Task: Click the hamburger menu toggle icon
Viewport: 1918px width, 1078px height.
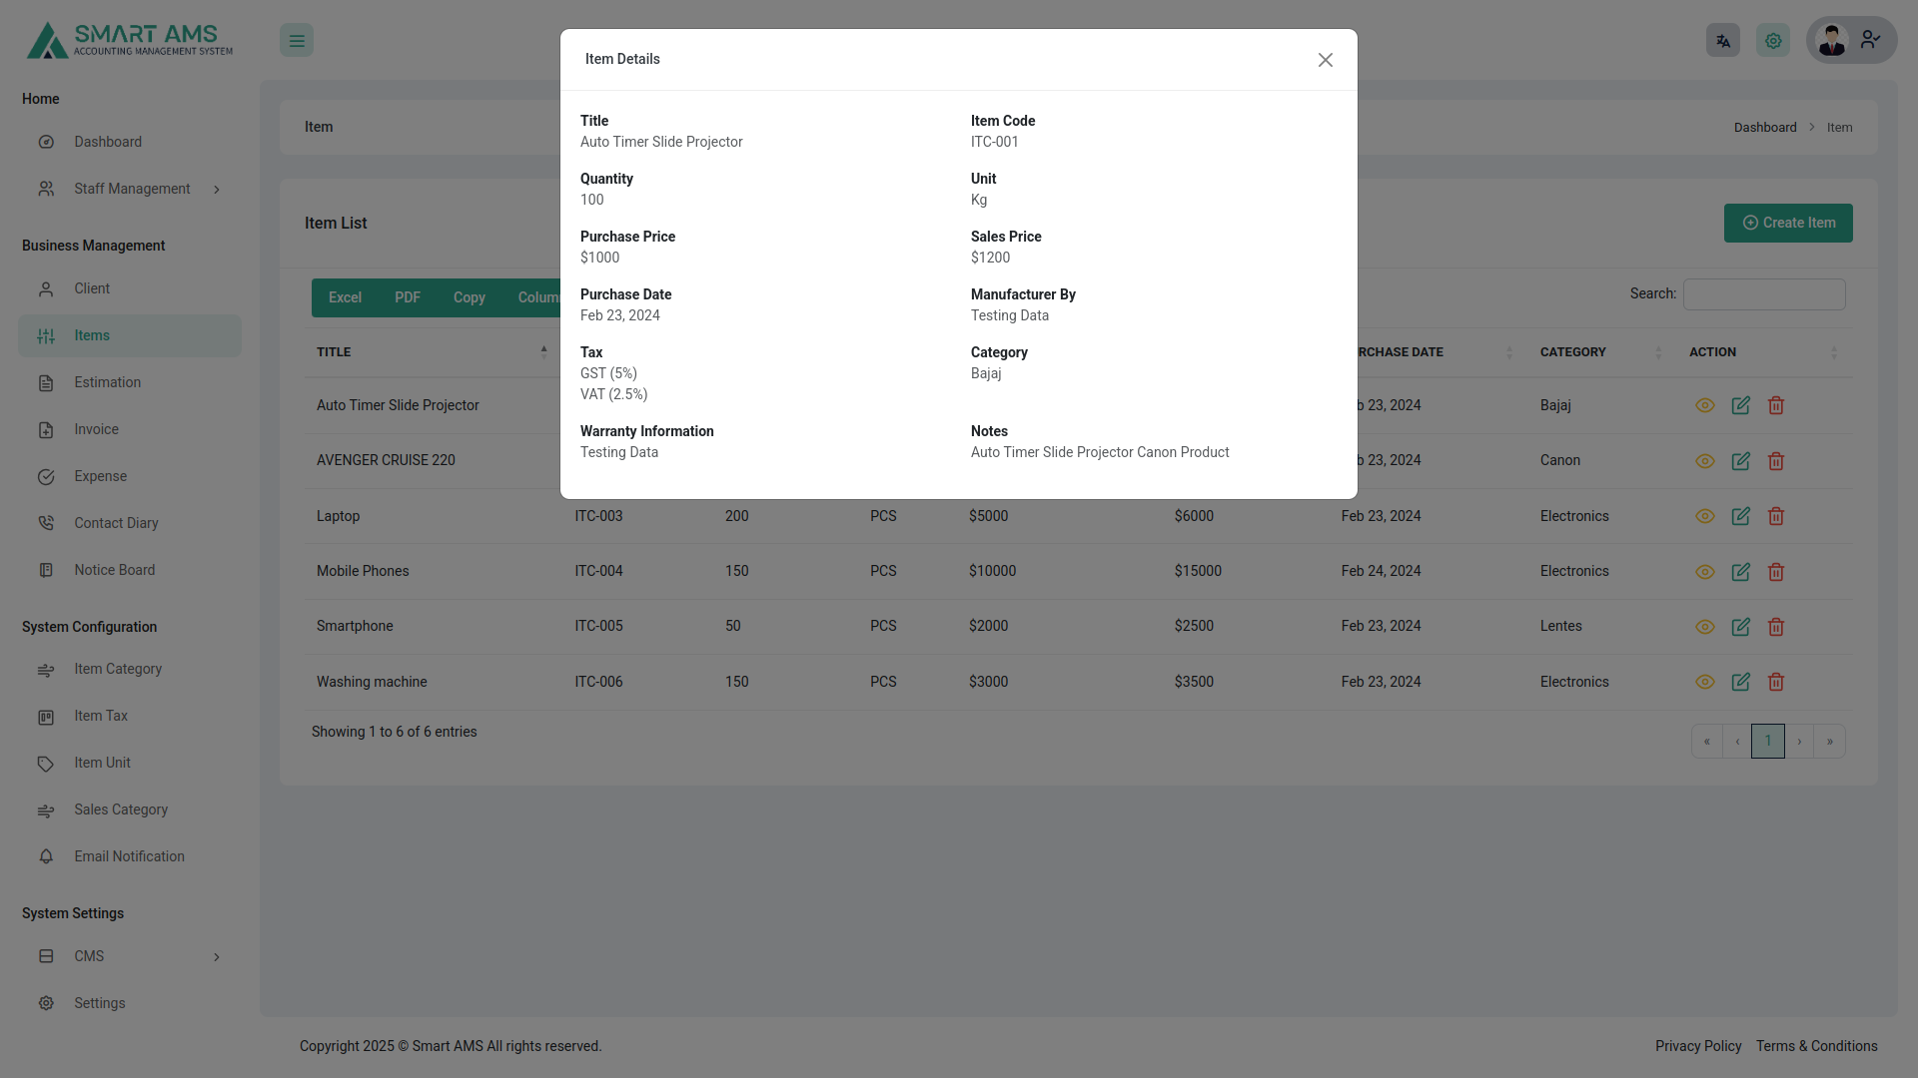Action: click(296, 40)
